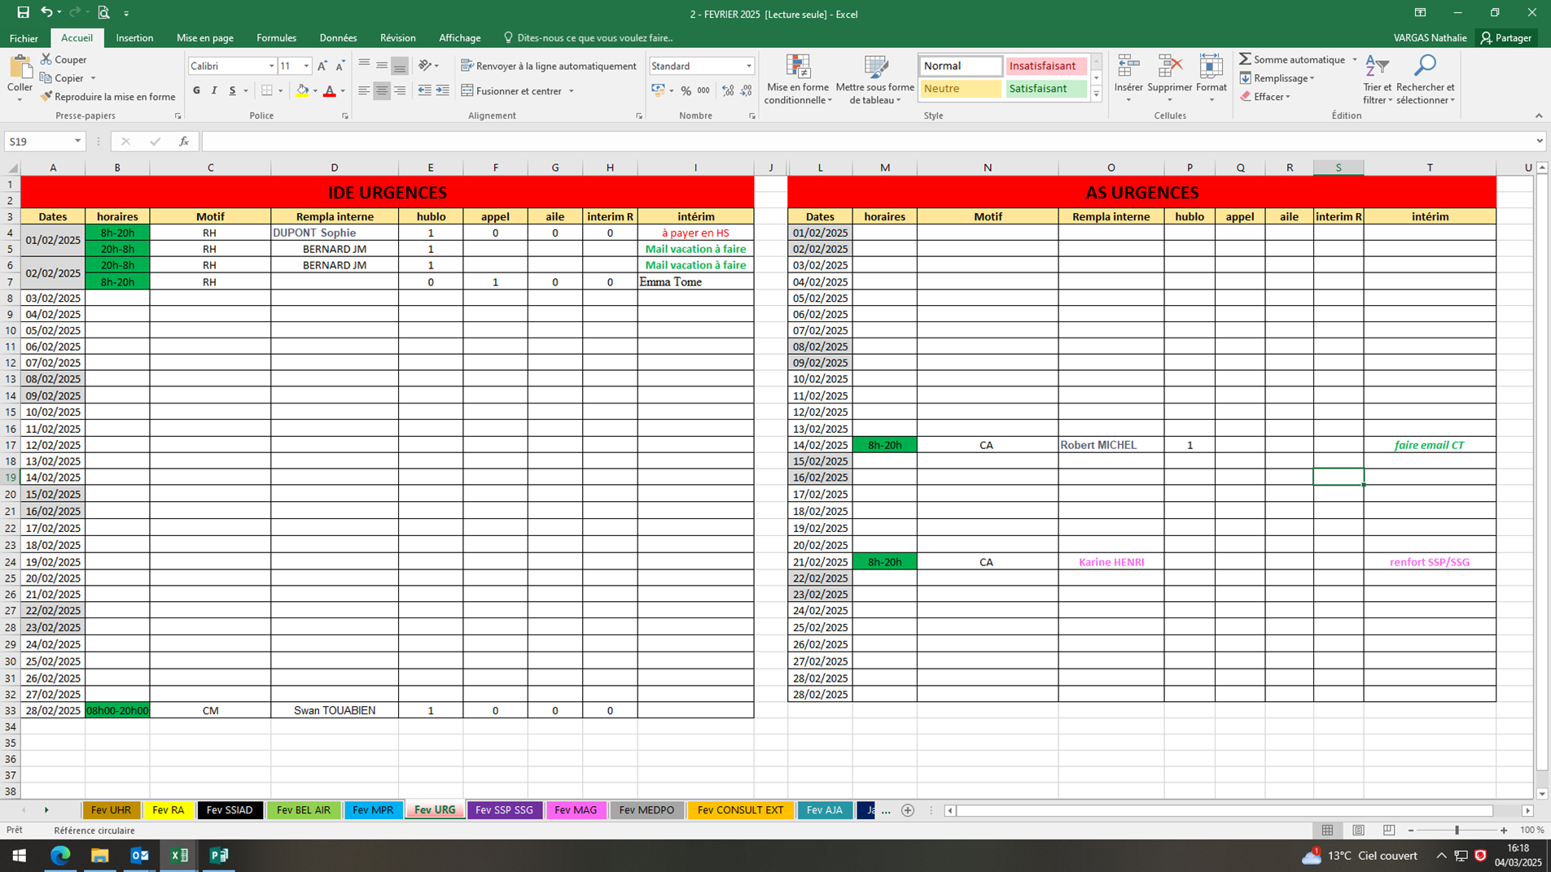This screenshot has width=1551, height=872.
Task: Apply the Neutre cell style
Action: [961, 89]
